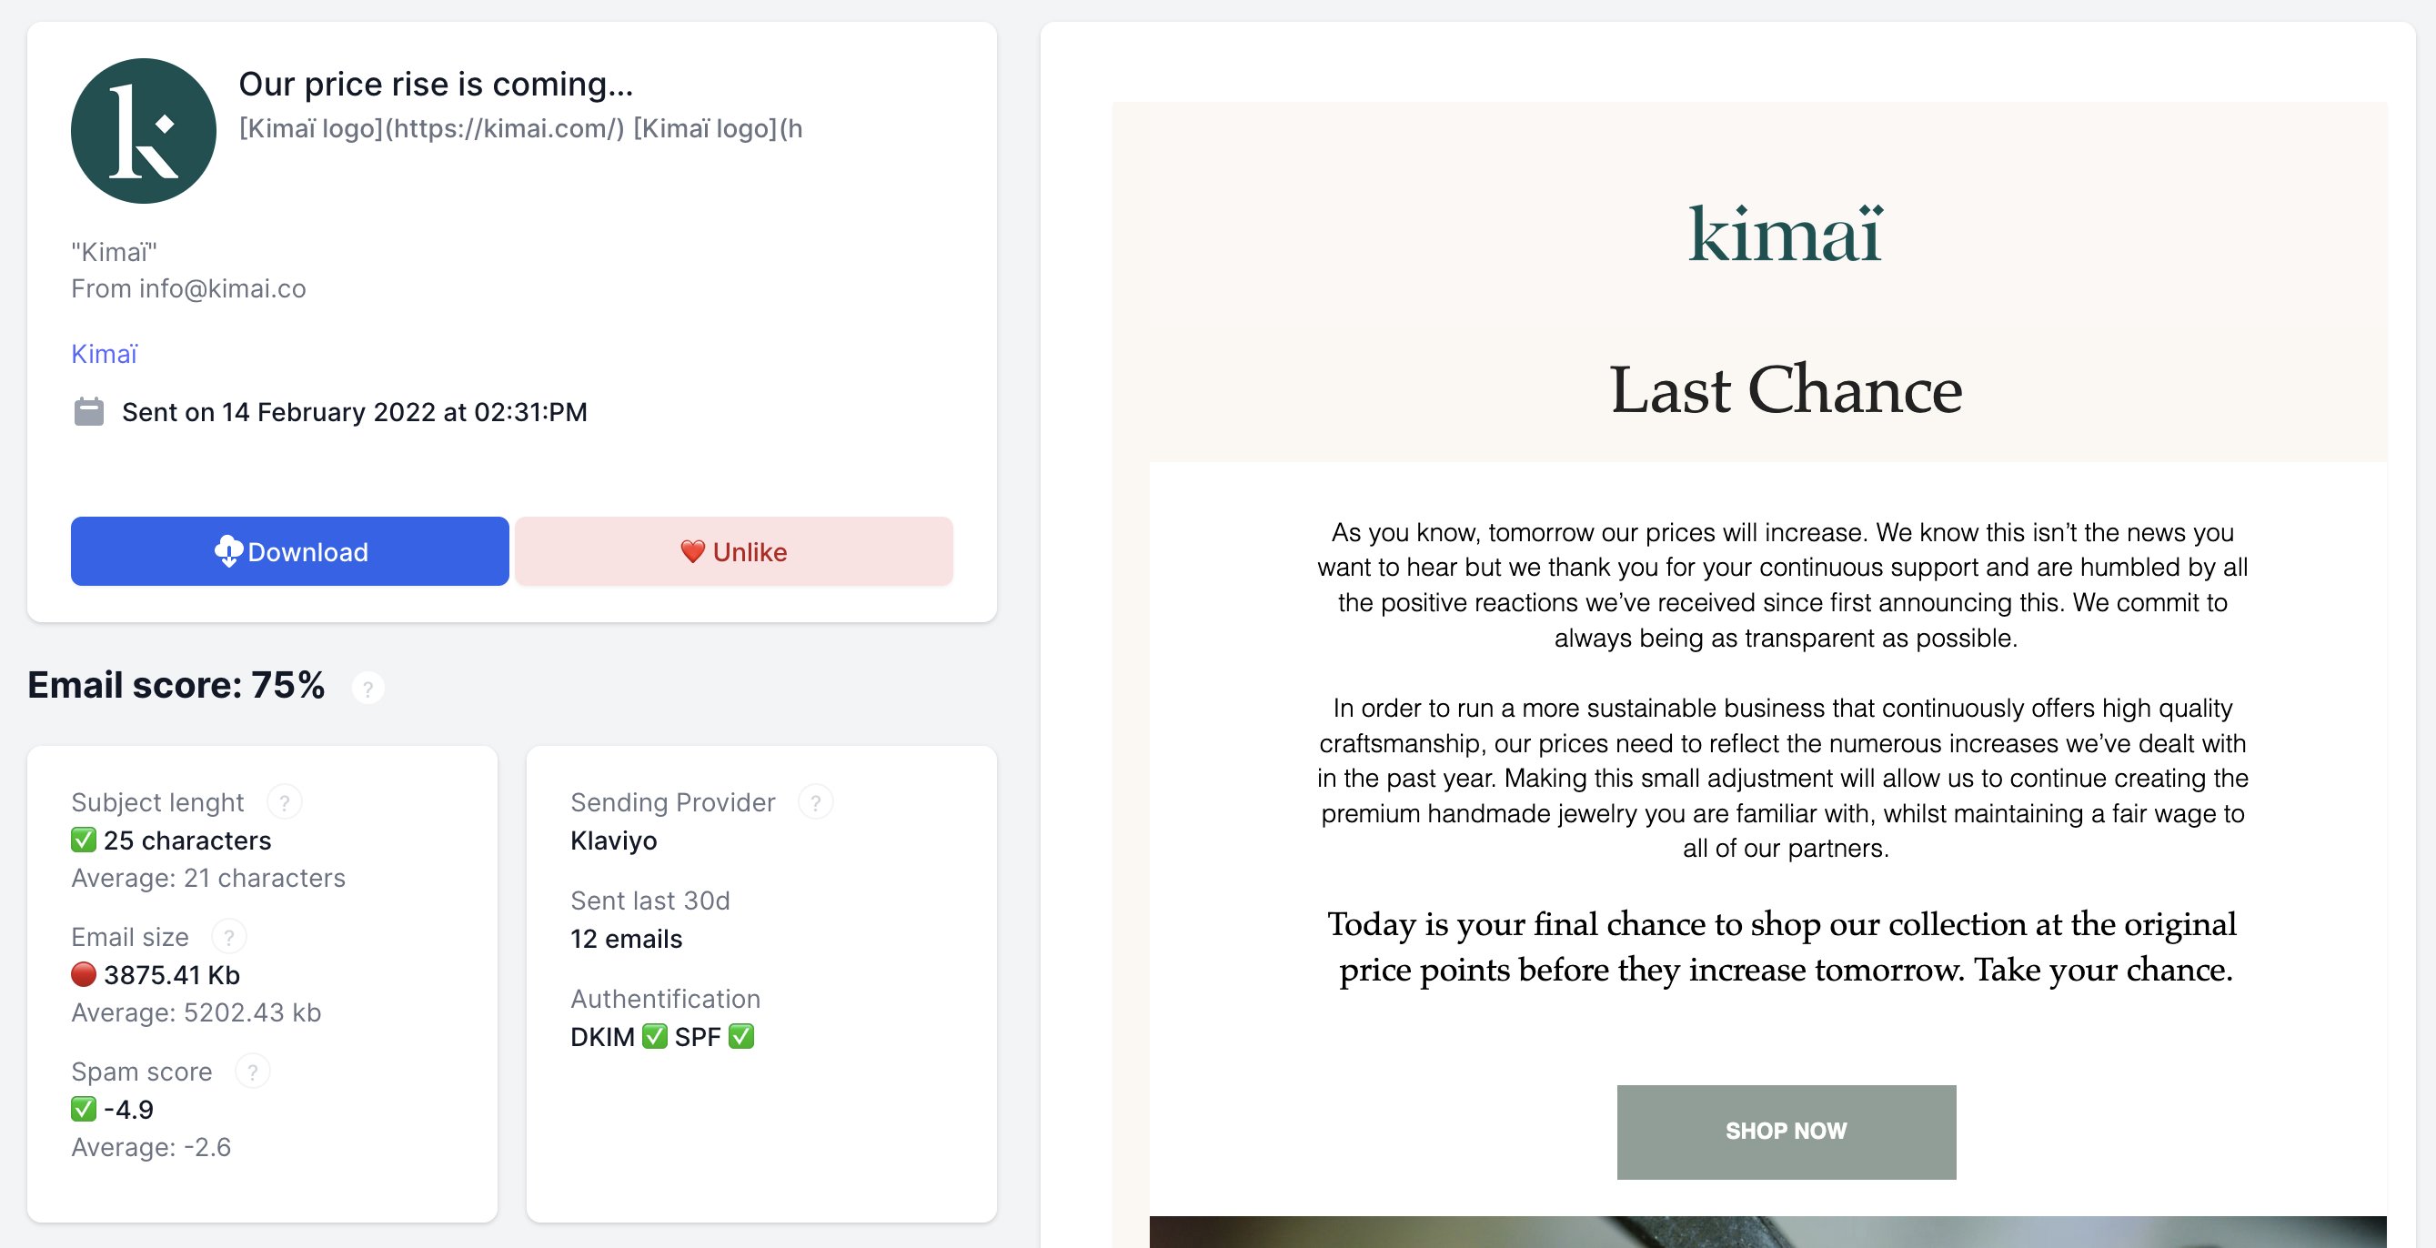The image size is (2436, 1248).
Task: Click the green check beside 25 characters
Action: pyautogui.click(x=83, y=840)
